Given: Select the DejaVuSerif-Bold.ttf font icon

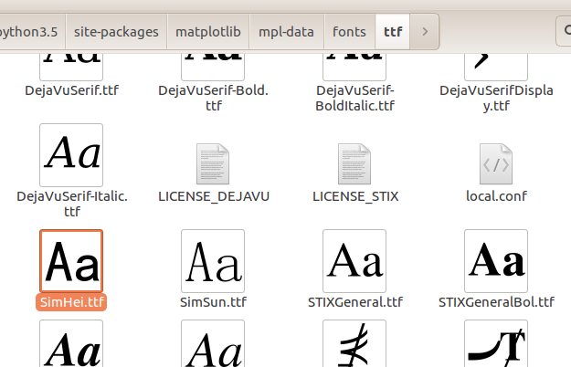Looking at the screenshot, I should (213, 67).
